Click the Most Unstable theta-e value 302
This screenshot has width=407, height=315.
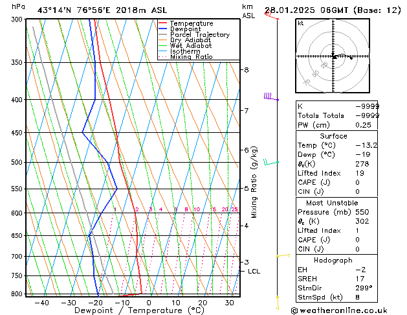pyautogui.click(x=362, y=221)
